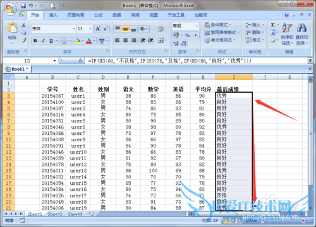The image size is (316, 227).
Task: Switch to 公式 ribbon tab
Action: click(99, 15)
